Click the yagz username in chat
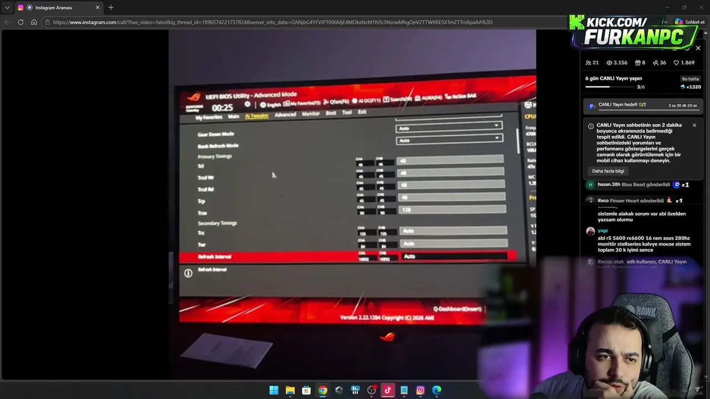The width and height of the screenshot is (710, 399). pyautogui.click(x=603, y=231)
